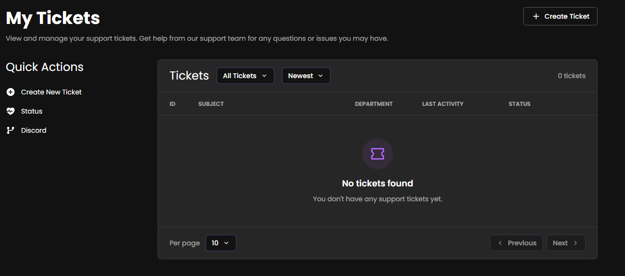Image resolution: width=625 pixels, height=276 pixels.
Task: Click the plus icon in Create Ticket button
Action: pyautogui.click(x=536, y=16)
